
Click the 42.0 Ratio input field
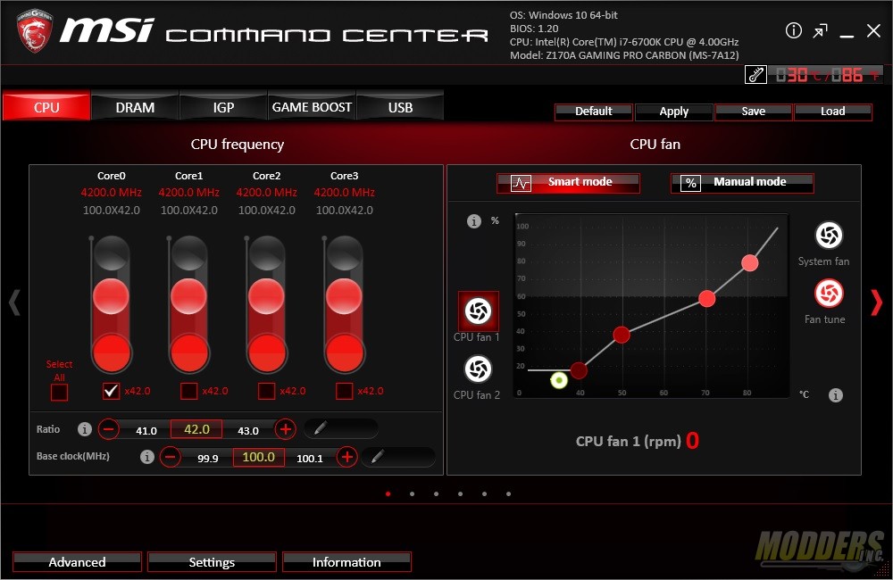[x=196, y=429]
